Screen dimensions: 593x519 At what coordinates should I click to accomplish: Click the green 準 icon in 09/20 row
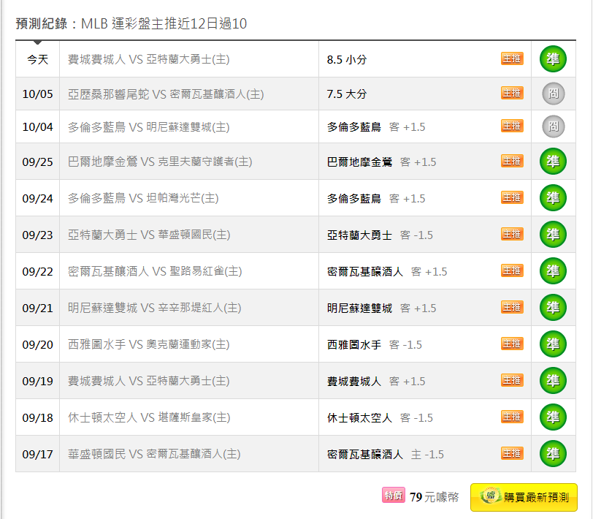553,344
